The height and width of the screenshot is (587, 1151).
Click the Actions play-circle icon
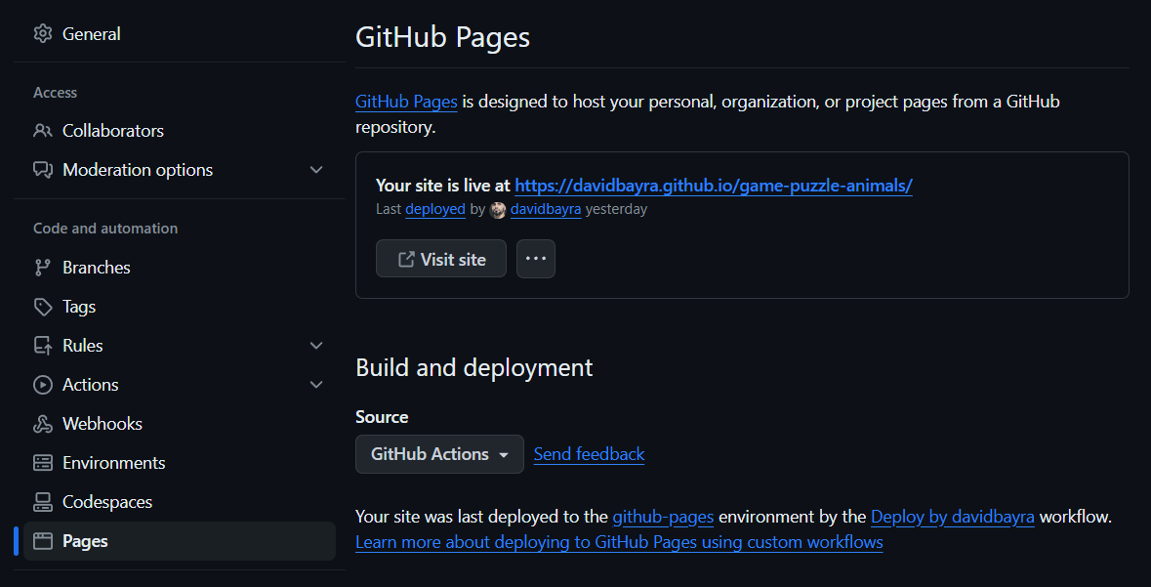(43, 384)
